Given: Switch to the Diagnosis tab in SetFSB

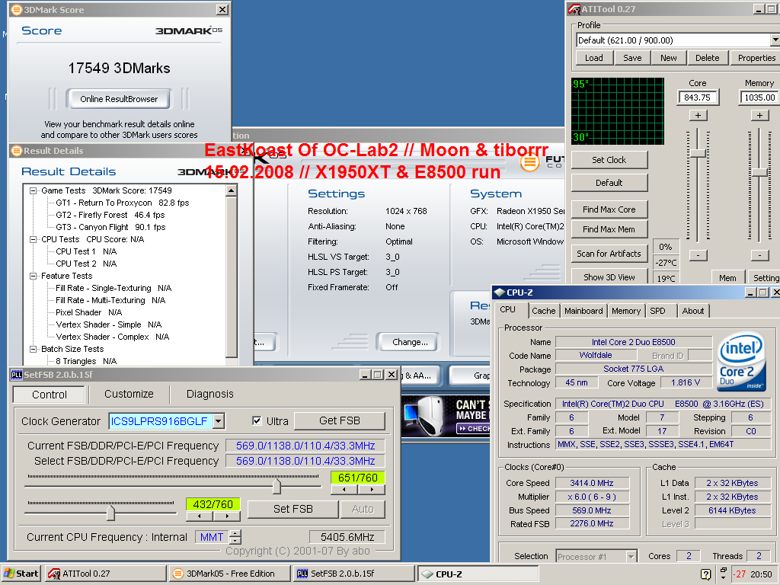Looking at the screenshot, I should 210,394.
